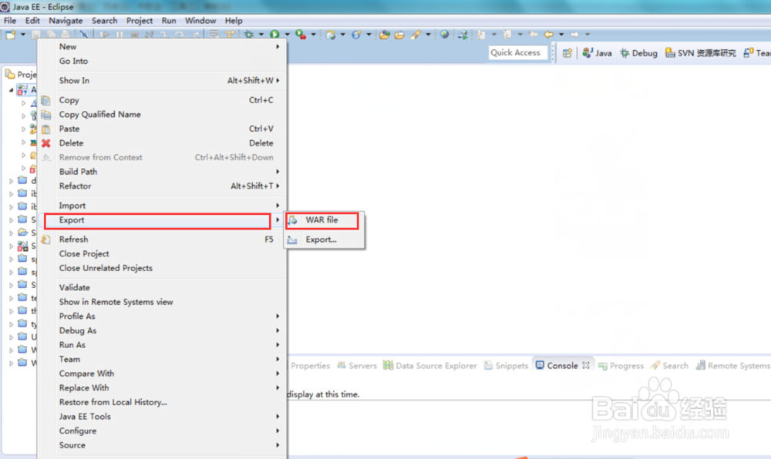The height and width of the screenshot is (459, 771).
Task: Close the Console tab
Action: (x=586, y=366)
